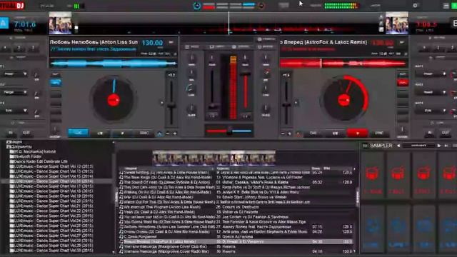Click the next sampler bank arrow
457x257 pixels.
[438, 146]
